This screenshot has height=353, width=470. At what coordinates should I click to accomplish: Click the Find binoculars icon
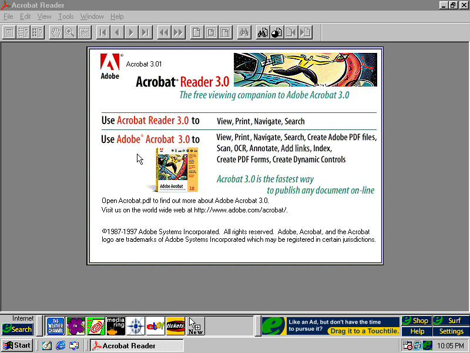[x=244, y=32]
